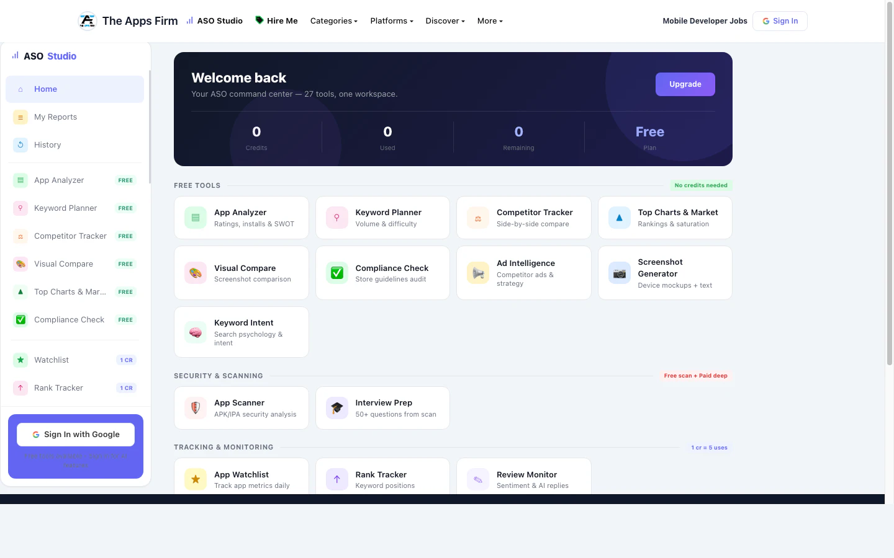Viewport: 894px width, 558px height.
Task: Click the Keyword Intent brain icon
Action: pos(196,332)
